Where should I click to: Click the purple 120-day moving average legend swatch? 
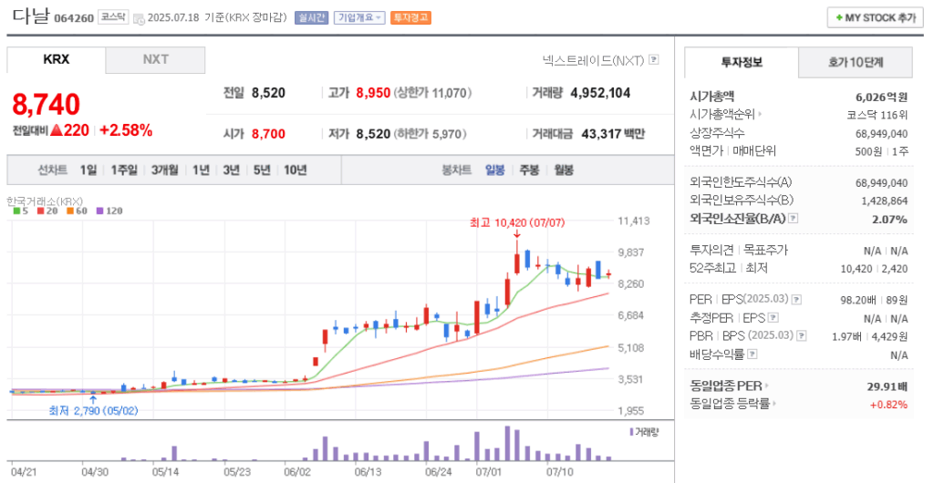tap(99, 211)
